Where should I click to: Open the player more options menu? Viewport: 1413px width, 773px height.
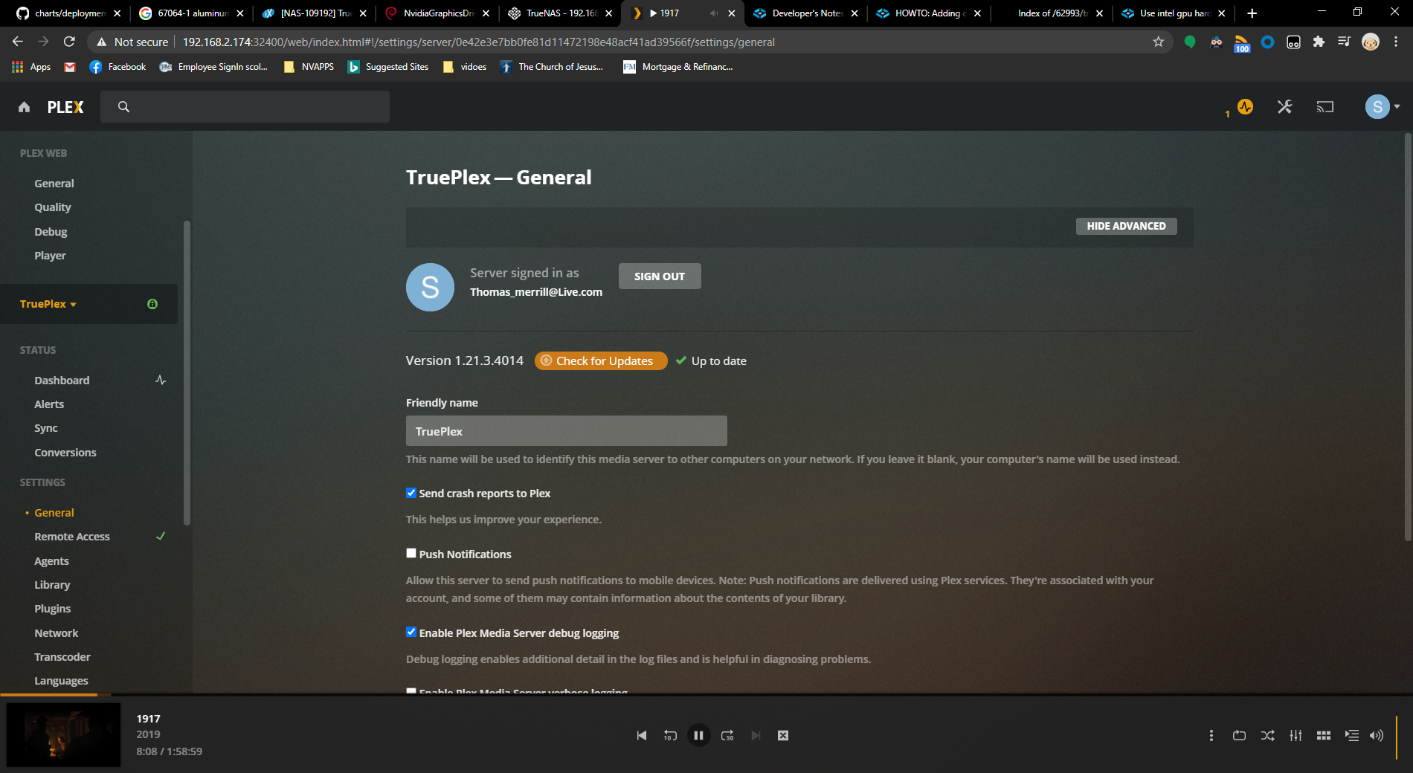pyautogui.click(x=1211, y=735)
